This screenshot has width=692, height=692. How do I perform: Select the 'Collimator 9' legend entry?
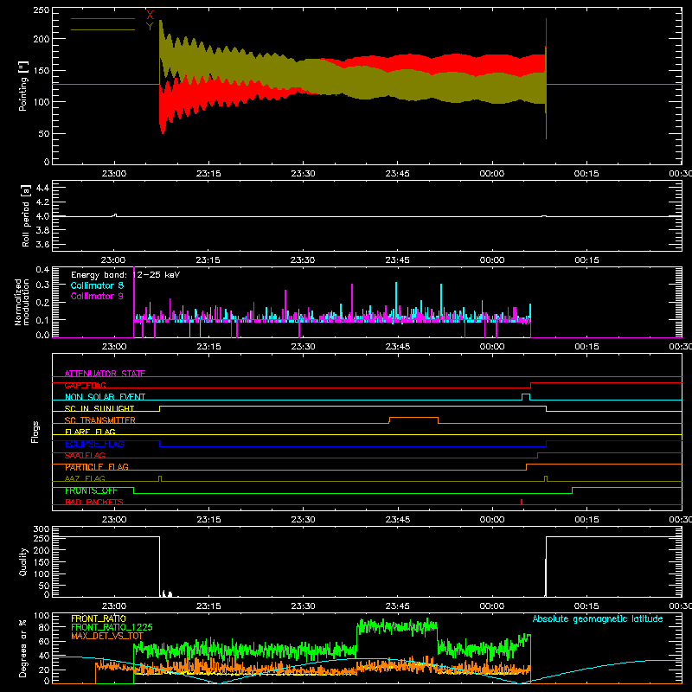coord(97,296)
